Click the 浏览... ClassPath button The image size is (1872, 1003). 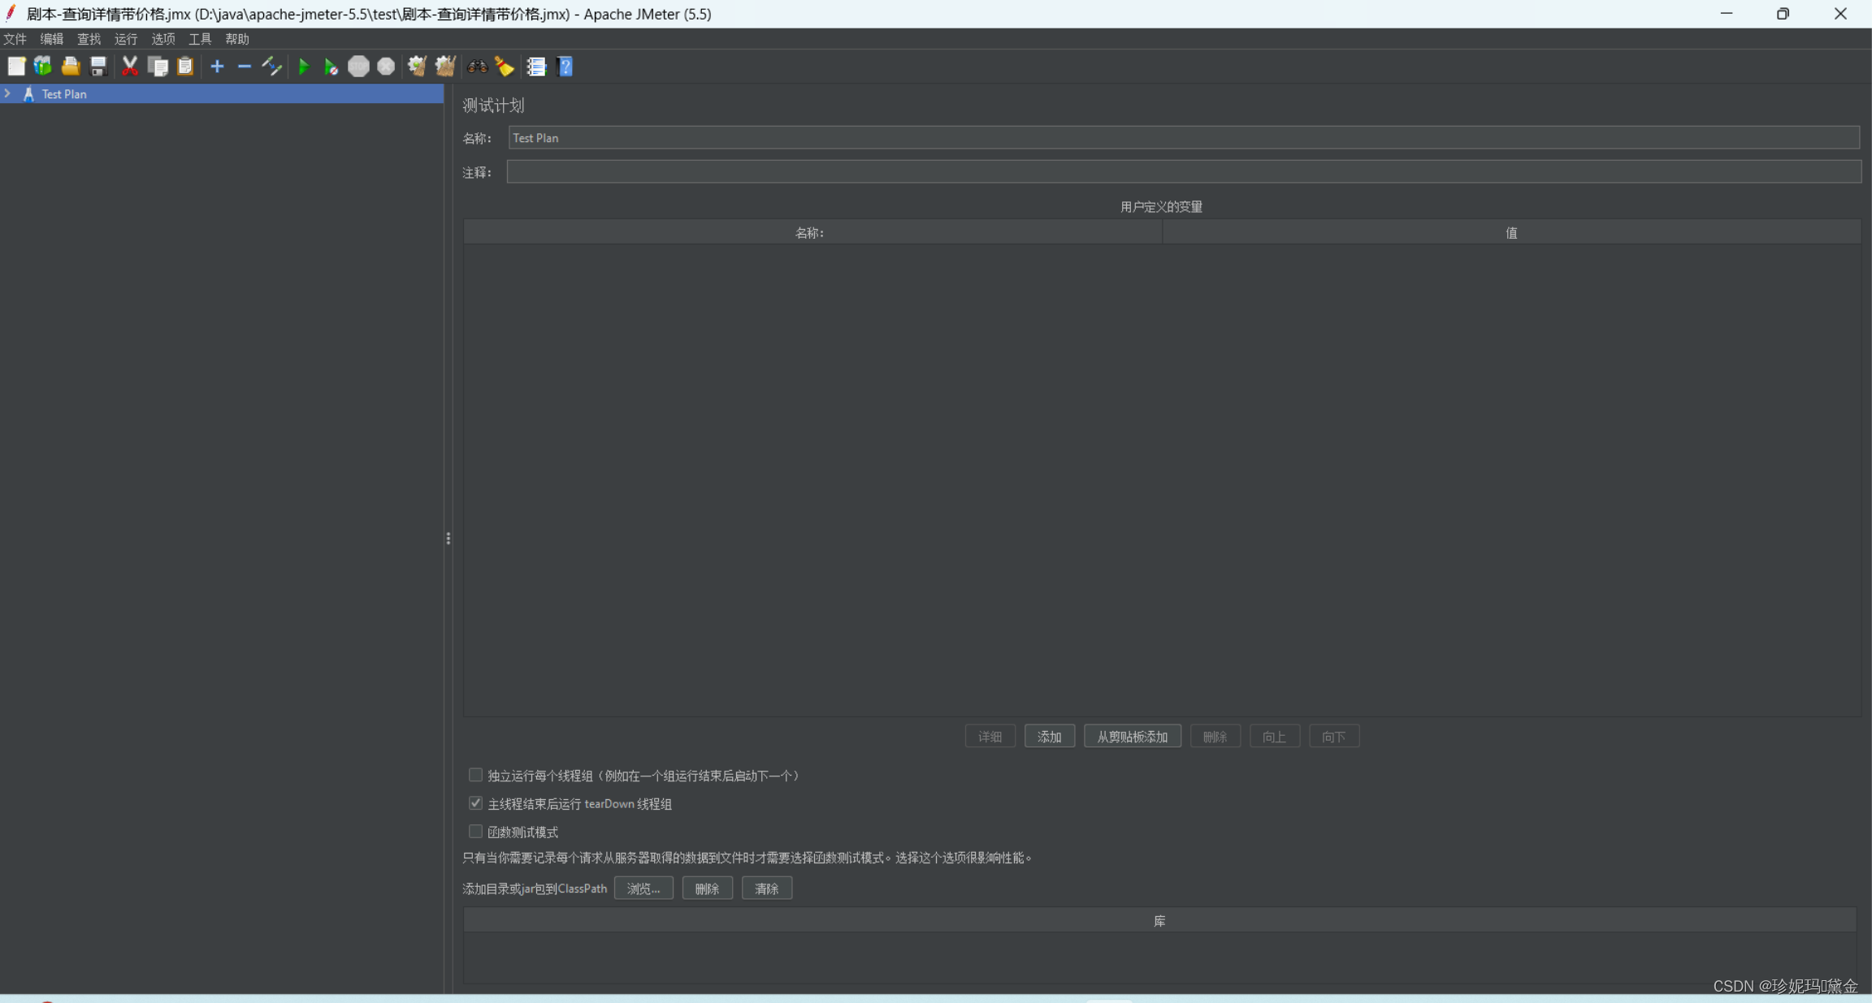coord(643,888)
